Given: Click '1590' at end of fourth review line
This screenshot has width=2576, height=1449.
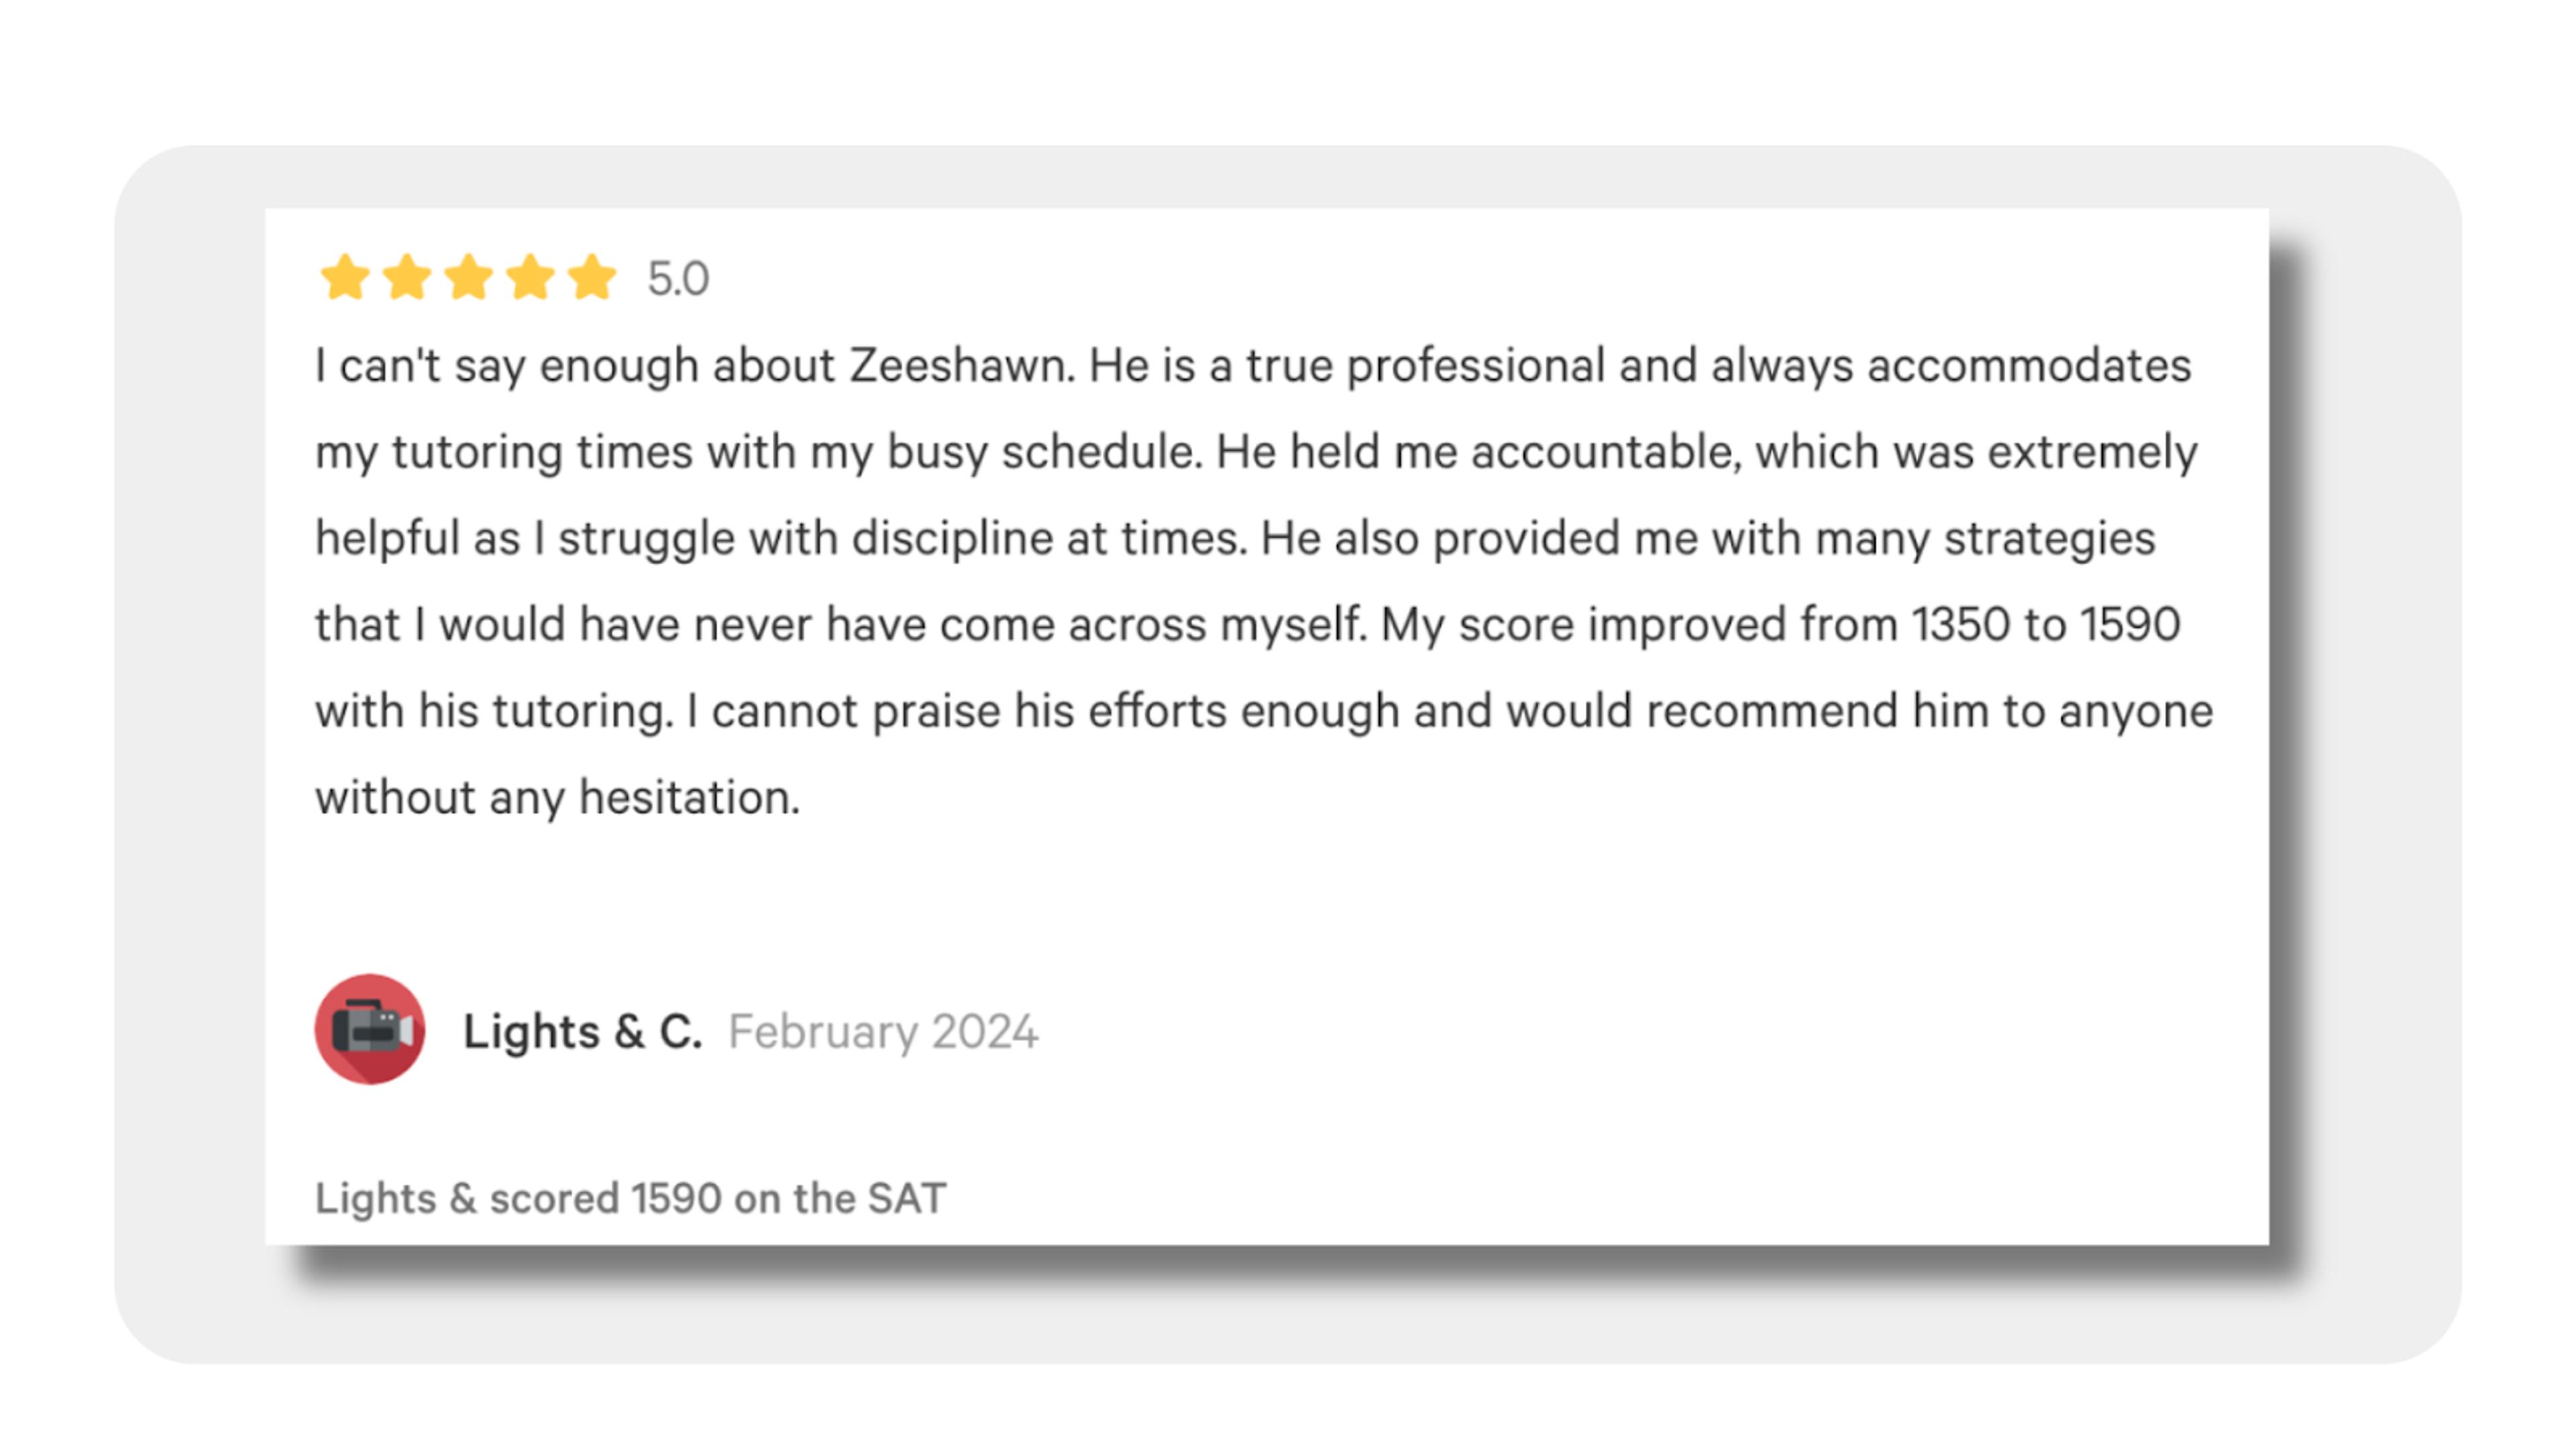Looking at the screenshot, I should tap(2130, 624).
